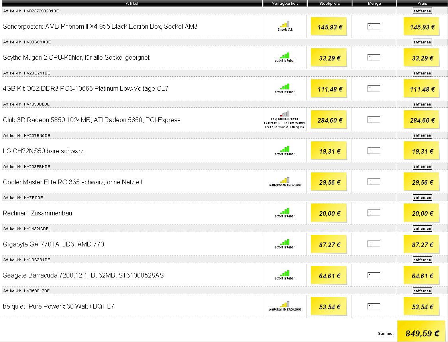Click article number HV13S2B1DE

37,260
